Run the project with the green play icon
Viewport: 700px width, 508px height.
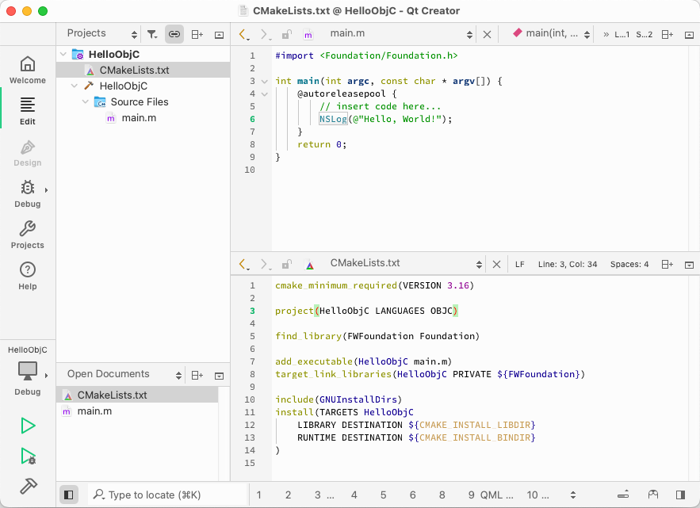pyautogui.click(x=27, y=426)
